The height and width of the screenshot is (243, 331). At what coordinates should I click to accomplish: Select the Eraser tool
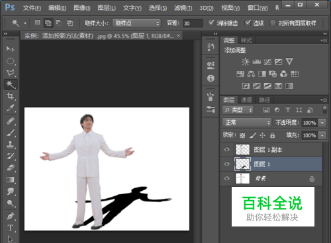[x=10, y=168]
